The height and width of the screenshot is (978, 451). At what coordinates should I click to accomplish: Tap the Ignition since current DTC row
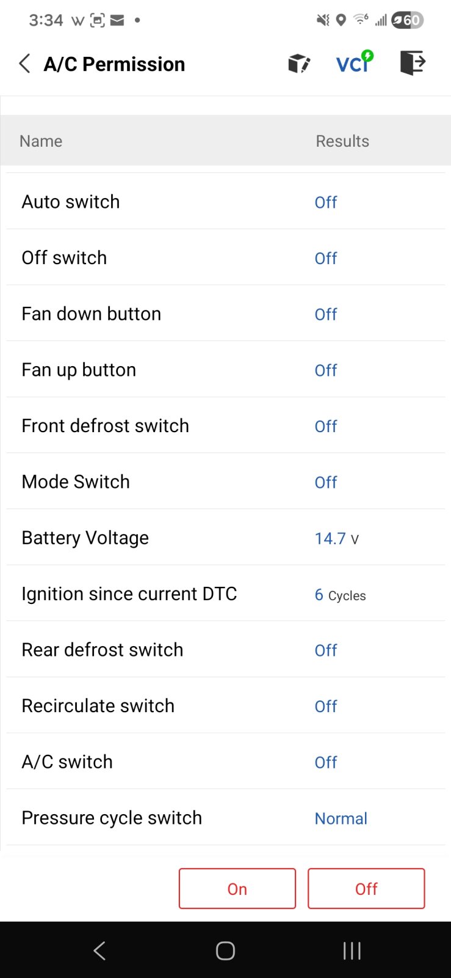[225, 594]
